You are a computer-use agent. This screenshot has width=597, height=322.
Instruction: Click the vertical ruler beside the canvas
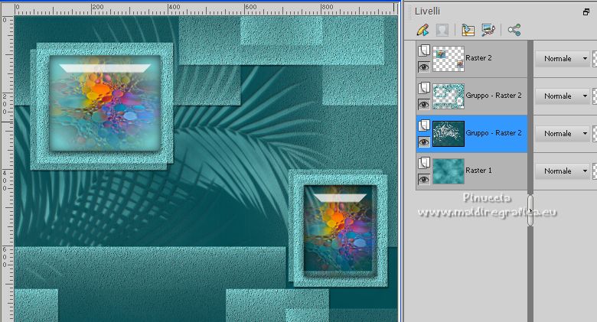tap(7, 168)
